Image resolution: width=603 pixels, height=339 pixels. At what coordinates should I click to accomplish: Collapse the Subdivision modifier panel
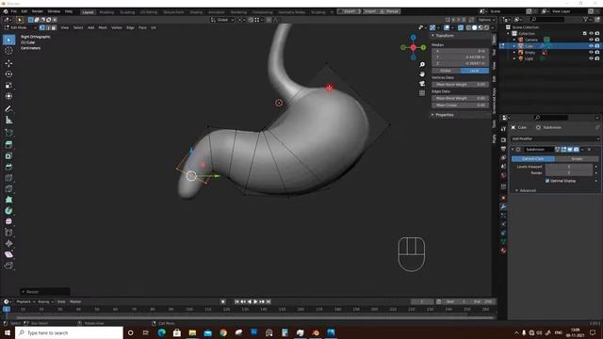pyautogui.click(x=513, y=149)
